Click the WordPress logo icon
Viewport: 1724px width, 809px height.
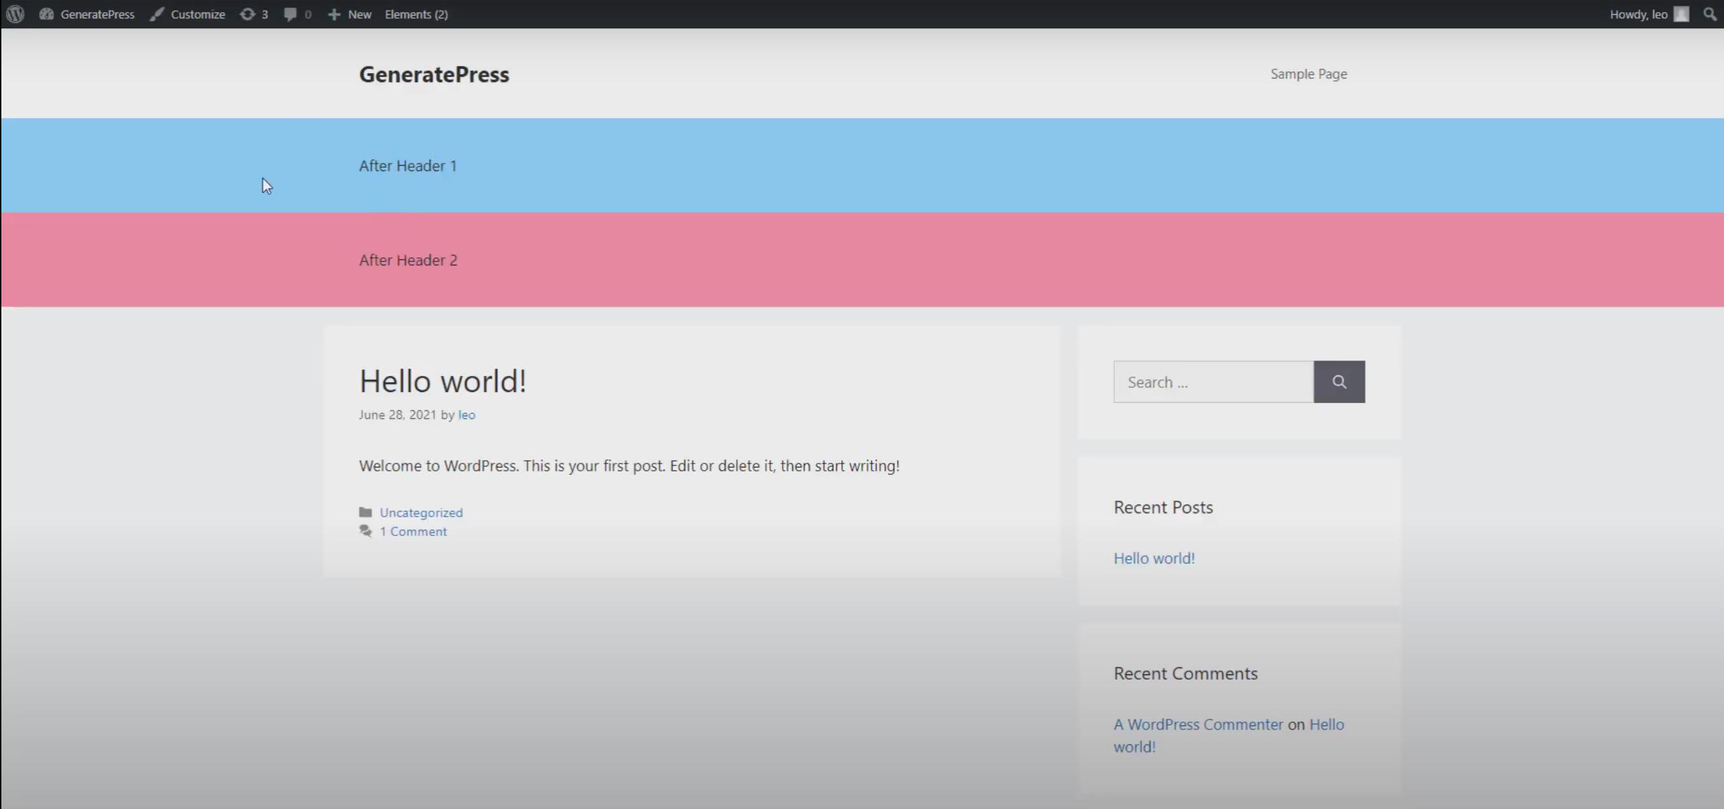15,14
